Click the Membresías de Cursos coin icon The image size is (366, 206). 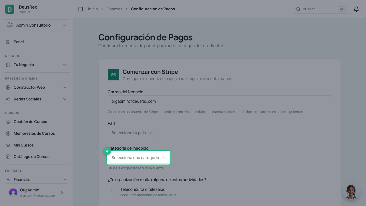[8, 133]
